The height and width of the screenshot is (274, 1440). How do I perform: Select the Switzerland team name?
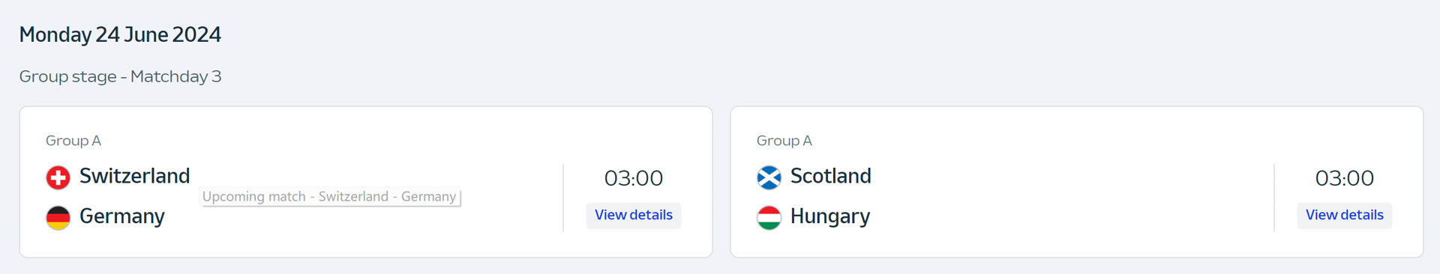coord(135,176)
